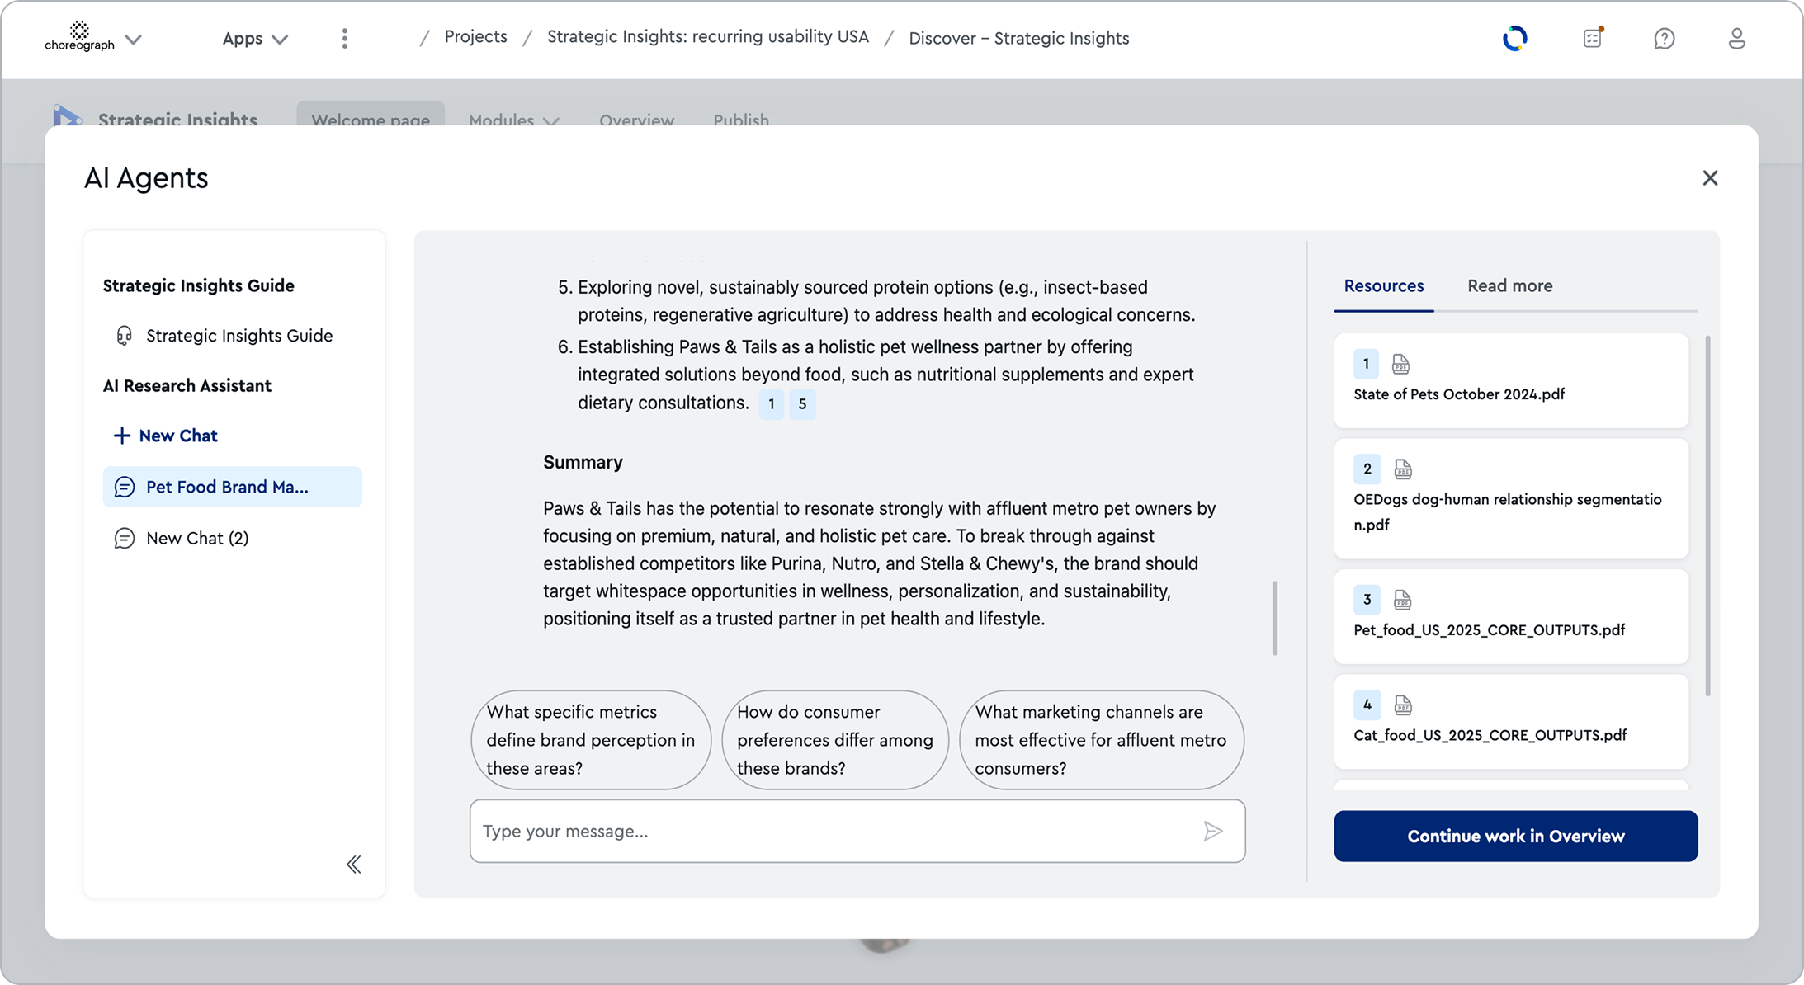This screenshot has width=1804, height=985.
Task: Click the AI Research Assistant section heading
Action: pos(187,386)
